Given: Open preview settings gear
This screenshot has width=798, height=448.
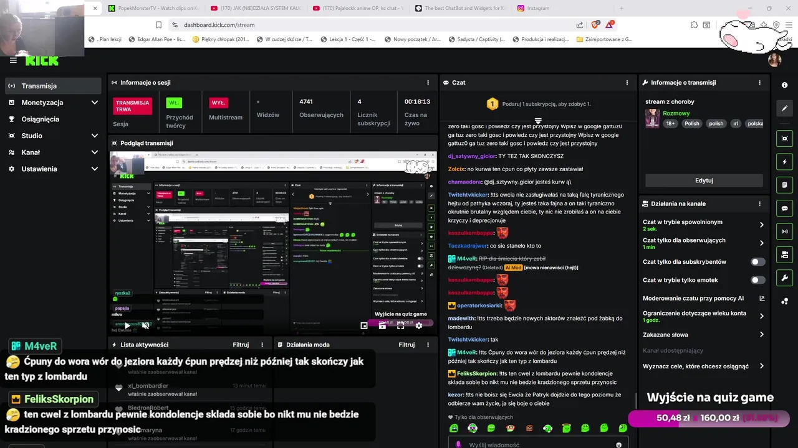Looking at the screenshot, I should [419, 325].
